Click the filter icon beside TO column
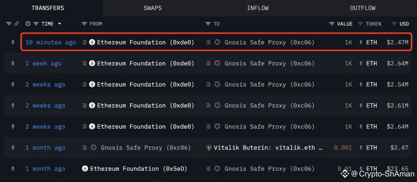 (208, 24)
